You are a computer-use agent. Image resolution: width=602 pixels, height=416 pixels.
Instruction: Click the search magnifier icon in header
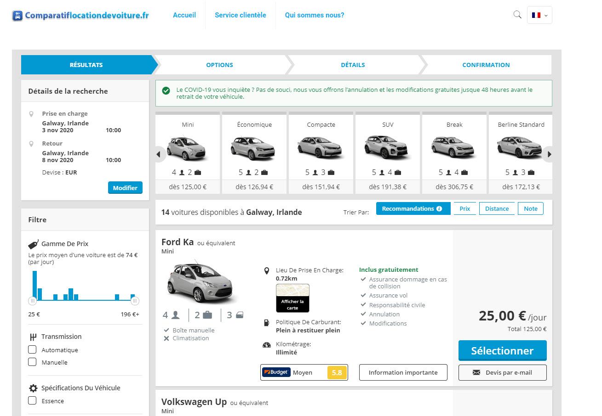coord(517,15)
